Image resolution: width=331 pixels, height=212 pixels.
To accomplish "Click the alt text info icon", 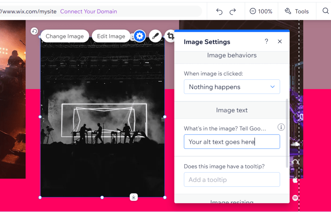I will pyautogui.click(x=281, y=127).
